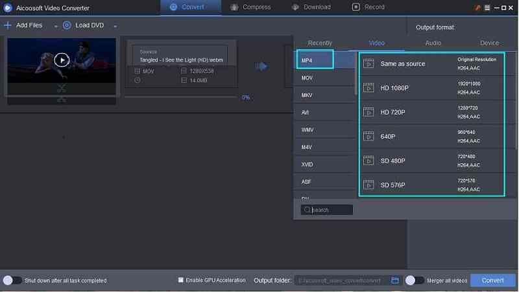Open the Device format tab
The width and height of the screenshot is (519, 292).
[489, 43]
